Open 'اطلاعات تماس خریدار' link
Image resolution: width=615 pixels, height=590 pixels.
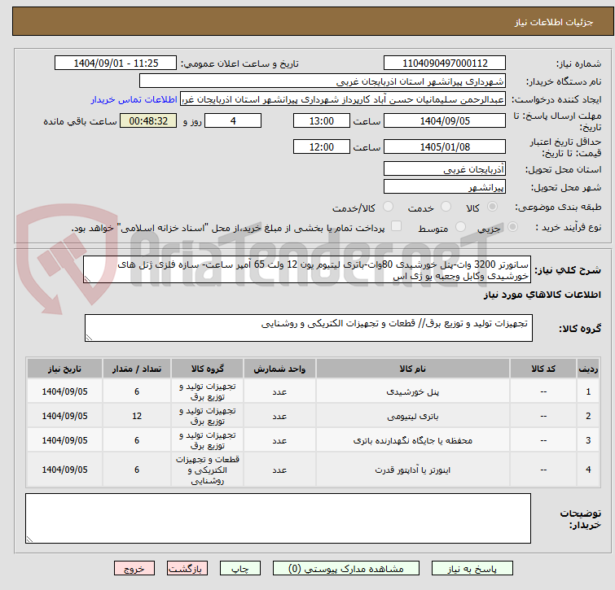[x=134, y=99]
